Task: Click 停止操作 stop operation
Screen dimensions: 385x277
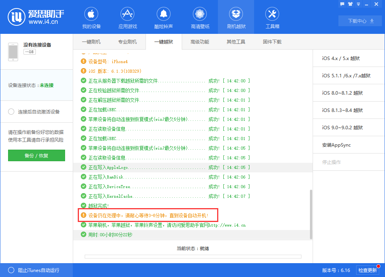Action: [x=349, y=162]
